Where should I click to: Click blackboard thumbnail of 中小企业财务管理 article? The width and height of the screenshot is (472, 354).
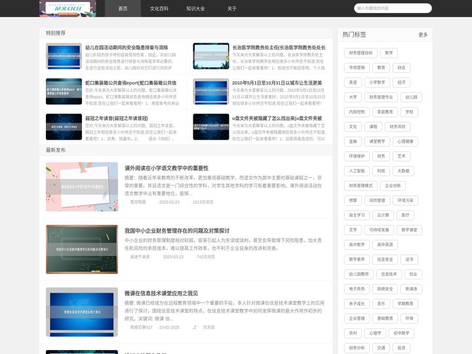click(x=82, y=249)
